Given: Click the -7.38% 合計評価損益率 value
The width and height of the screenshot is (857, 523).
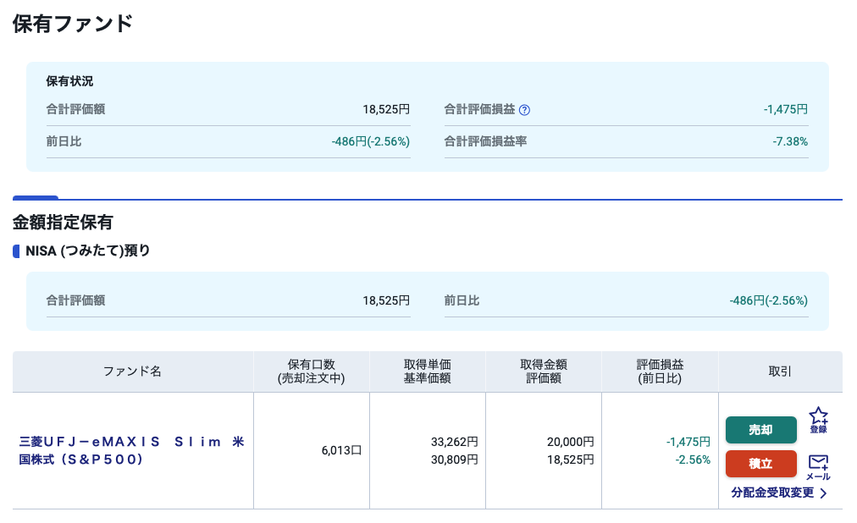Looking at the screenshot, I should tap(789, 141).
